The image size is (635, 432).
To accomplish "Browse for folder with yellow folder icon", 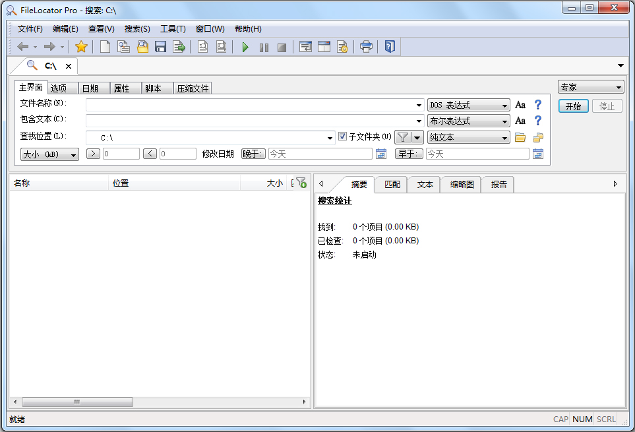I will coord(520,138).
